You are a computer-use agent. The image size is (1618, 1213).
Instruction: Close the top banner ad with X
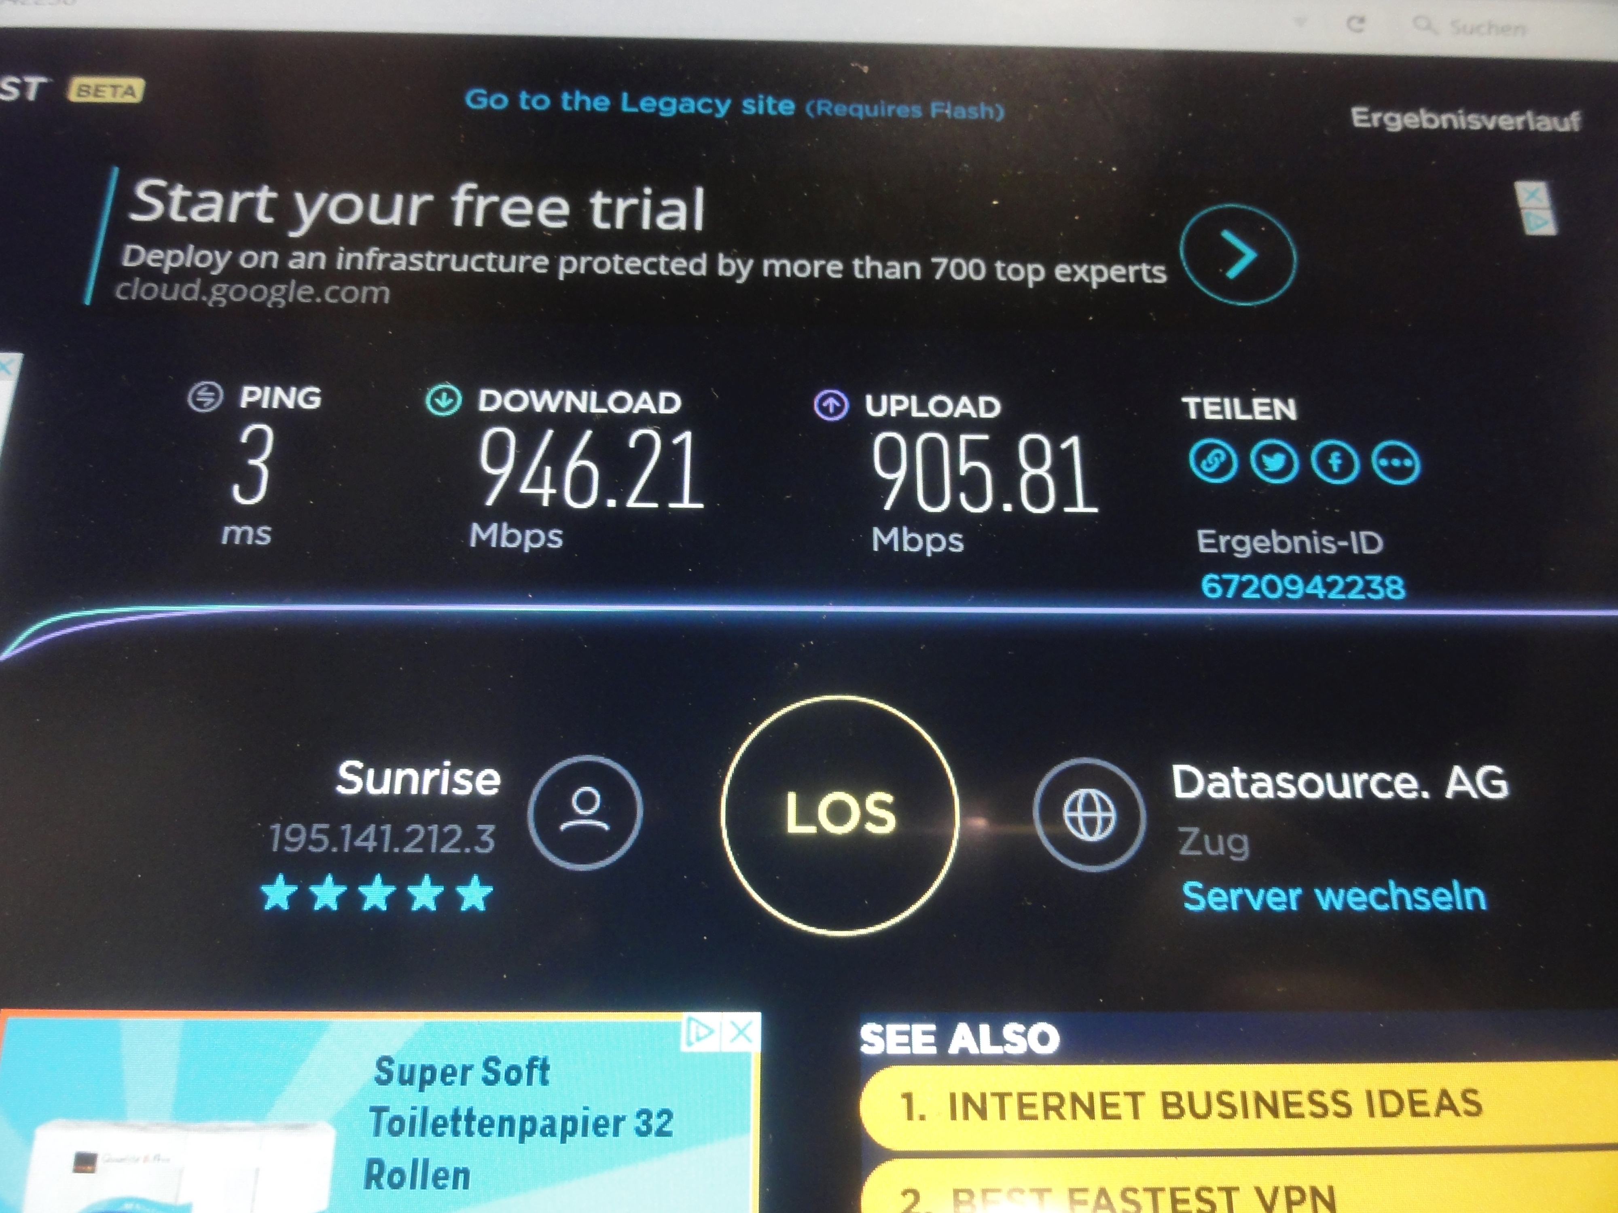(1532, 195)
